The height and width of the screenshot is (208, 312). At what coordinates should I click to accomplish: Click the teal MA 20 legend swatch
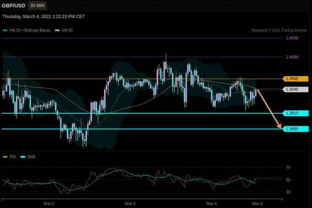tap(5, 30)
